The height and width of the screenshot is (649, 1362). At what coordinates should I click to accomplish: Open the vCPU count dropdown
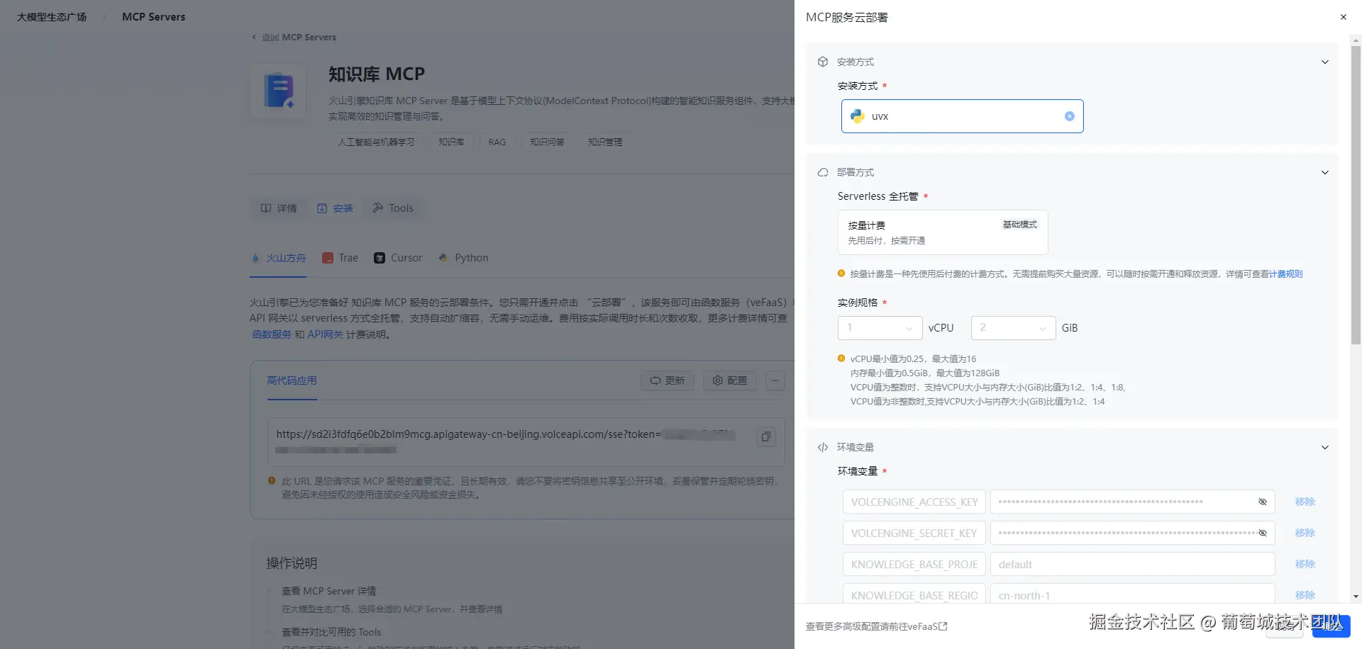(x=880, y=328)
